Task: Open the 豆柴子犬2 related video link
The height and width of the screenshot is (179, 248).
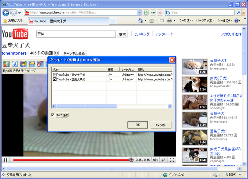Action: [218, 131]
